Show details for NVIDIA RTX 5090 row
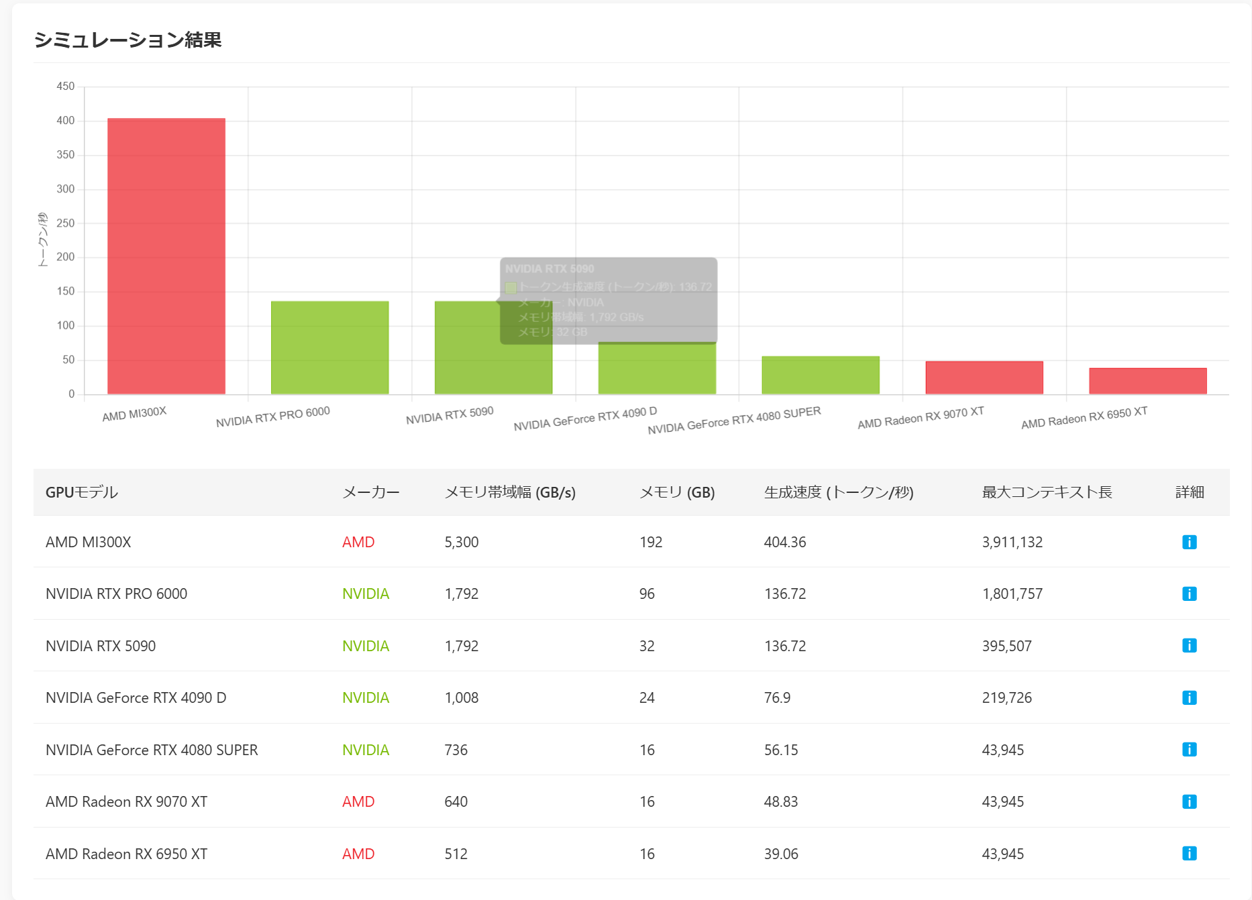This screenshot has height=900, width=1252. click(1189, 646)
